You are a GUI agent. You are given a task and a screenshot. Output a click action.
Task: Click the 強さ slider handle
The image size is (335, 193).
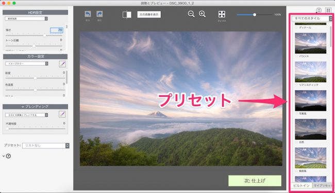pyautogui.click(x=45, y=35)
